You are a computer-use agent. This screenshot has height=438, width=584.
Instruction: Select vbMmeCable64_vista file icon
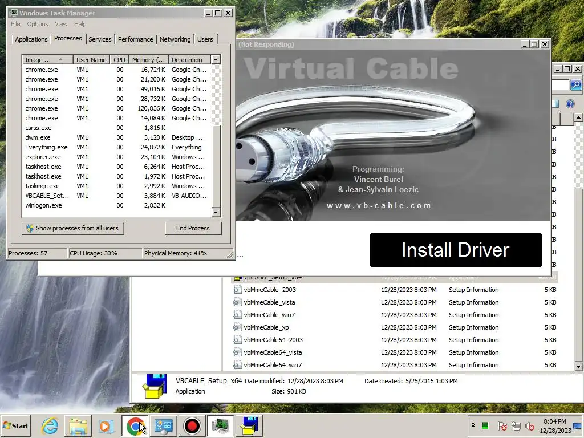click(237, 352)
